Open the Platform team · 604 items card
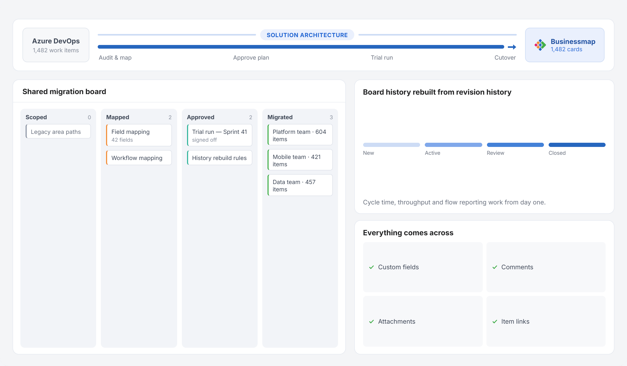The width and height of the screenshot is (627, 366). coord(300,135)
